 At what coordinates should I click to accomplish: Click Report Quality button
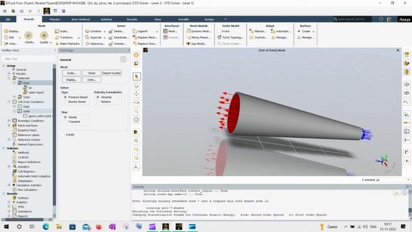click(x=111, y=73)
